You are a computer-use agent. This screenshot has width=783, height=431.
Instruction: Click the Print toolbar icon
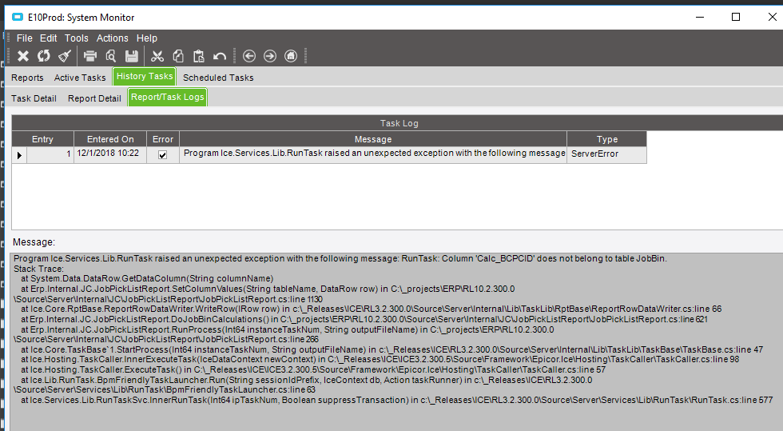(89, 56)
